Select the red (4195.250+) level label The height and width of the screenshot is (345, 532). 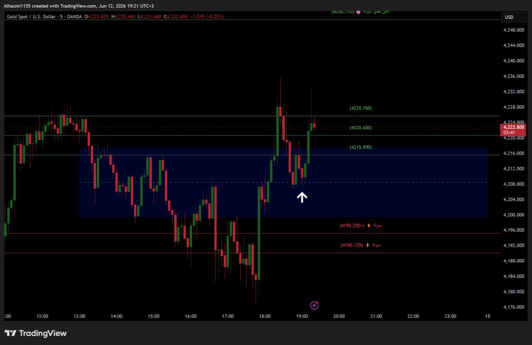(x=352, y=225)
